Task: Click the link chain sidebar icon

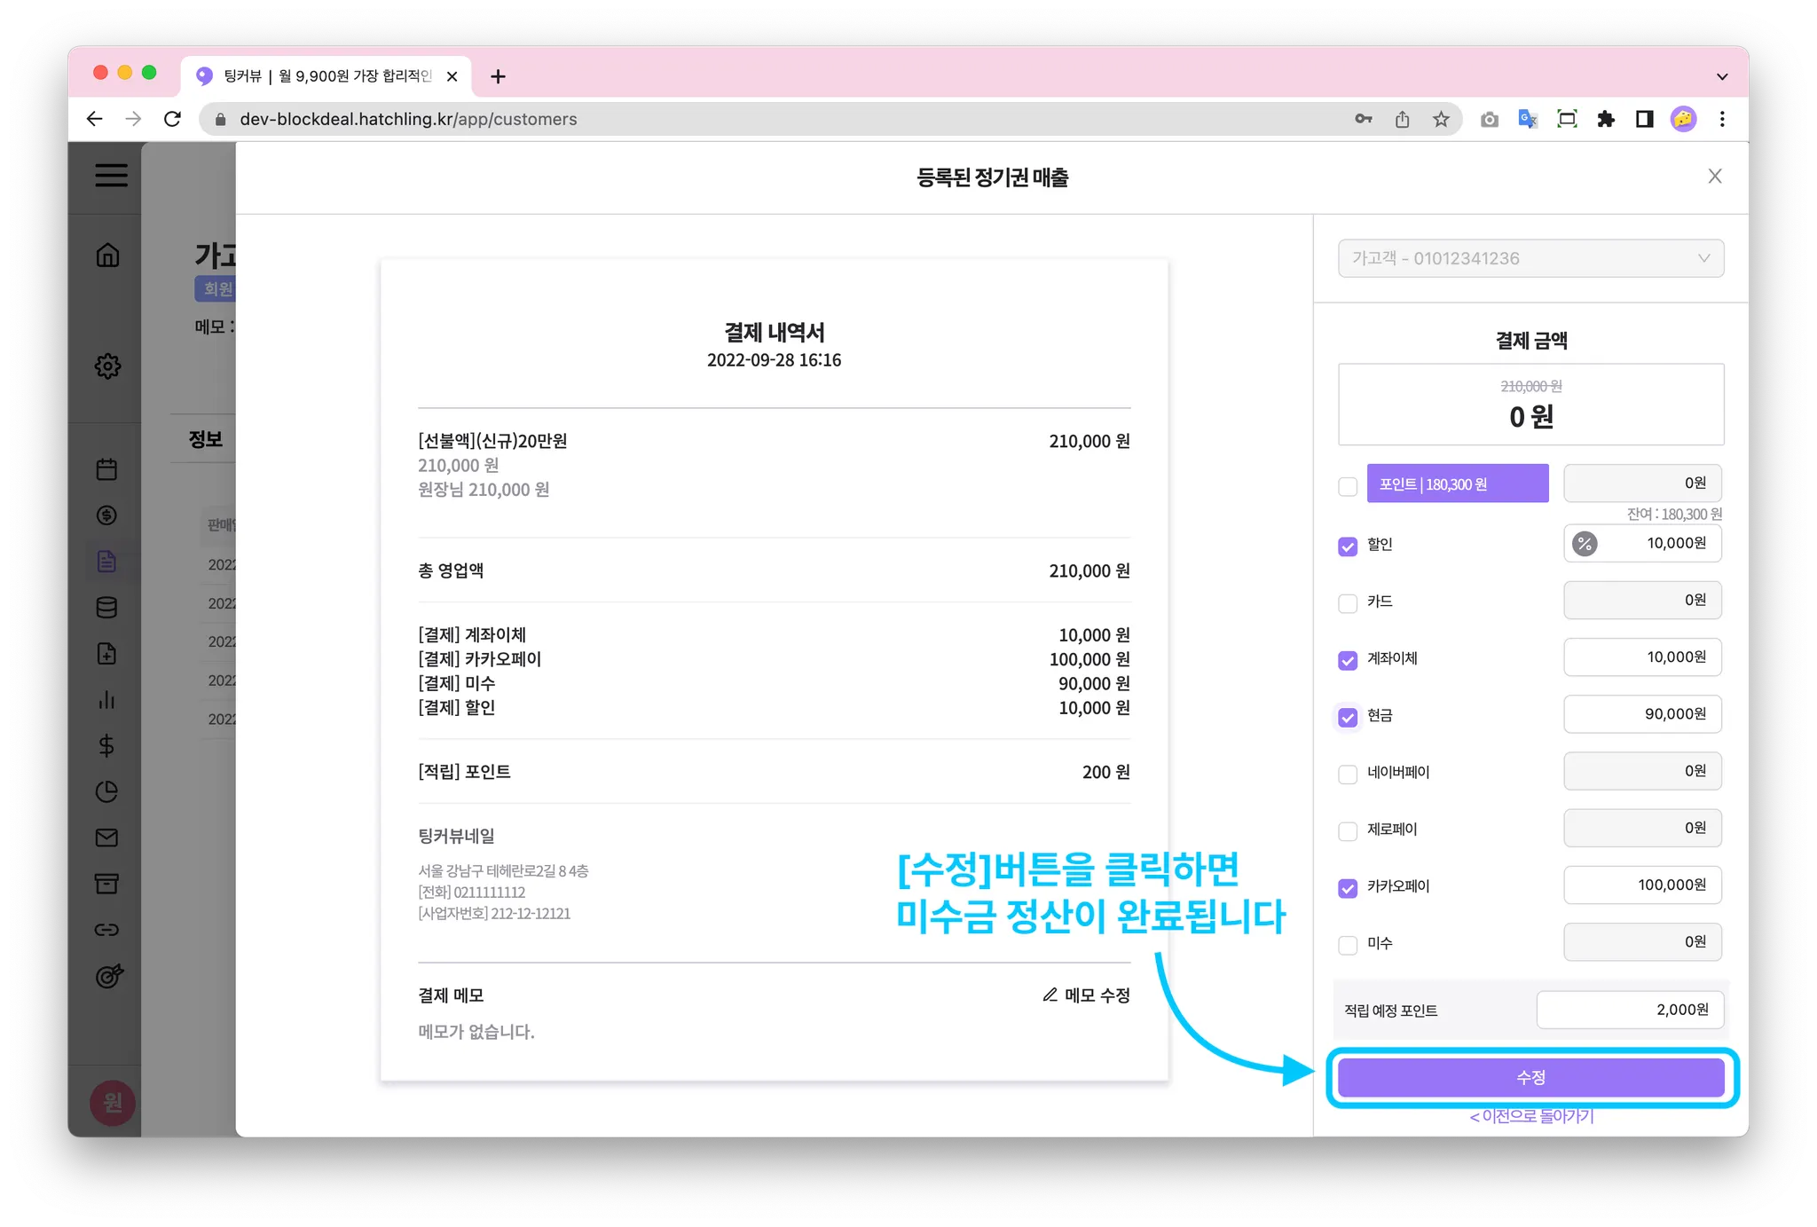Action: [106, 930]
